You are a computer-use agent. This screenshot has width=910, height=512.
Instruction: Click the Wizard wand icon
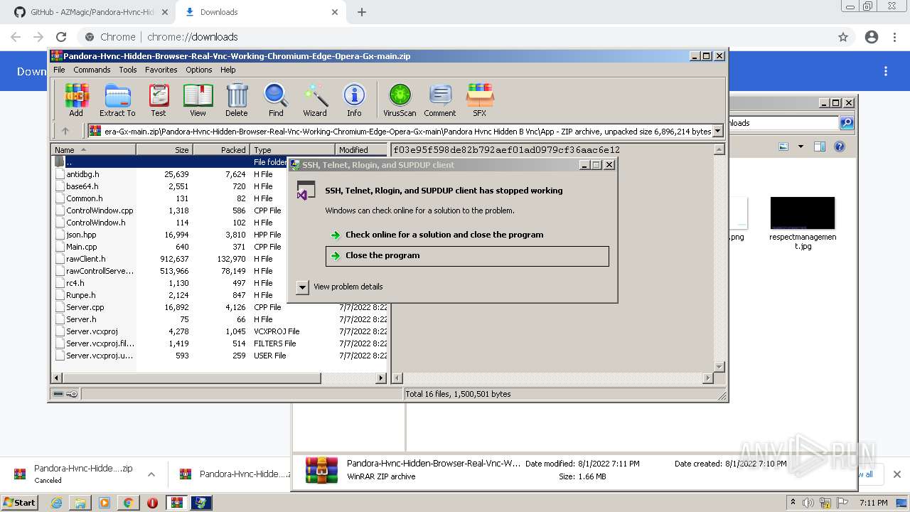tap(315, 100)
